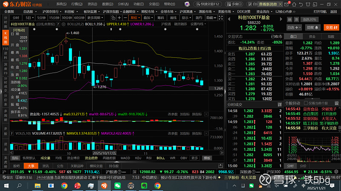The height and width of the screenshot is (191, 341).
Task: Open the 更多周期 dropdown
Action: coord(95,18)
